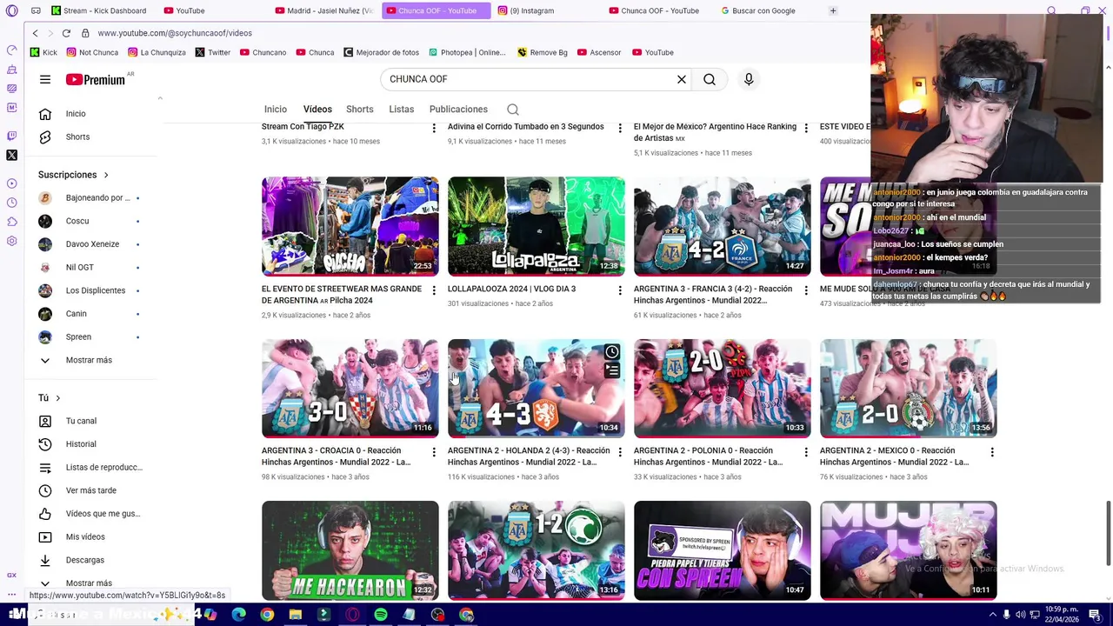Open options for Argentina 2 - Holanda 2 video

[x=620, y=452]
